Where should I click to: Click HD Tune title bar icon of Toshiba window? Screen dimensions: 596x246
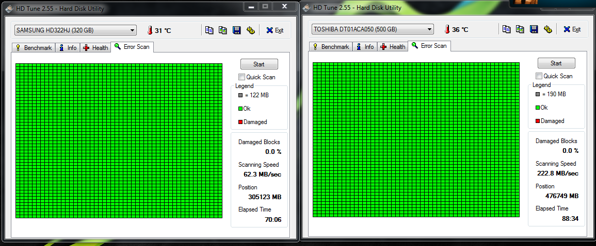305,8
